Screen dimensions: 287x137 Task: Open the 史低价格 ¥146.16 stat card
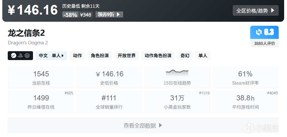pyautogui.click(x=109, y=78)
